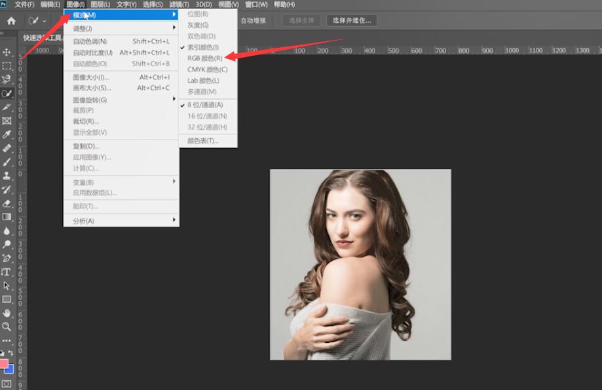The image size is (602, 390).
Task: Select the Horizontal Type tool
Action: click(6, 272)
